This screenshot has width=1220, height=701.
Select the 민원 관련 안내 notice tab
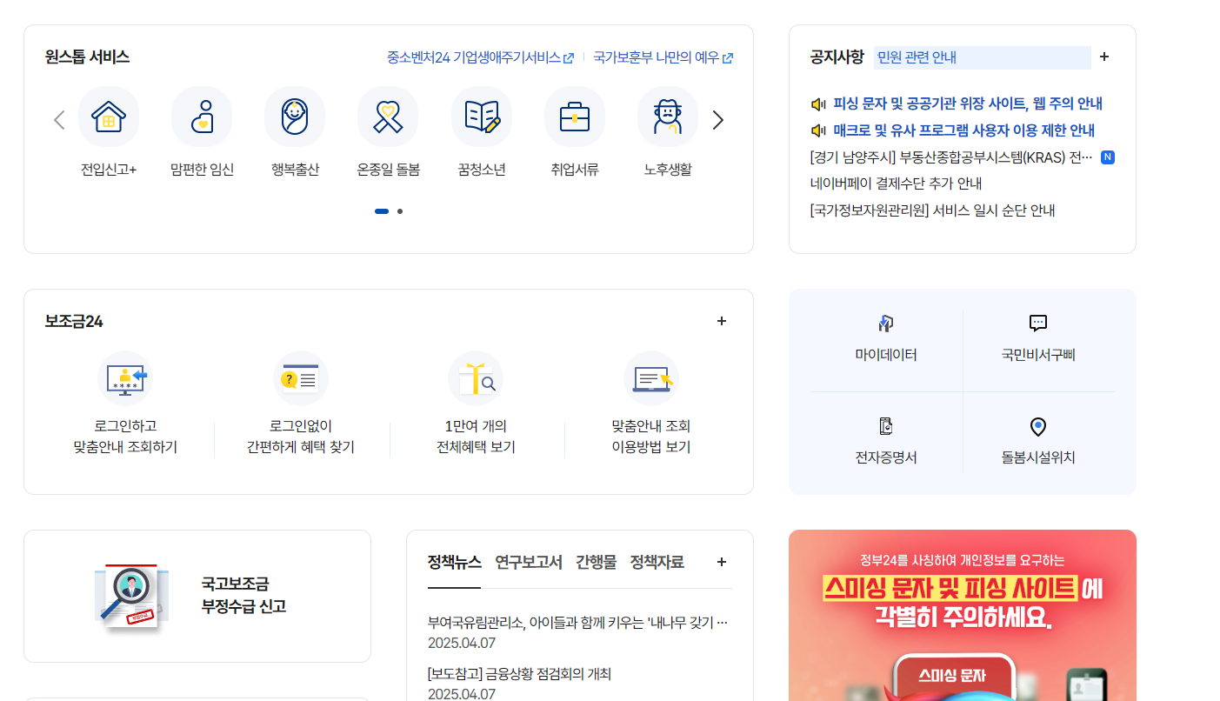pyautogui.click(x=983, y=57)
